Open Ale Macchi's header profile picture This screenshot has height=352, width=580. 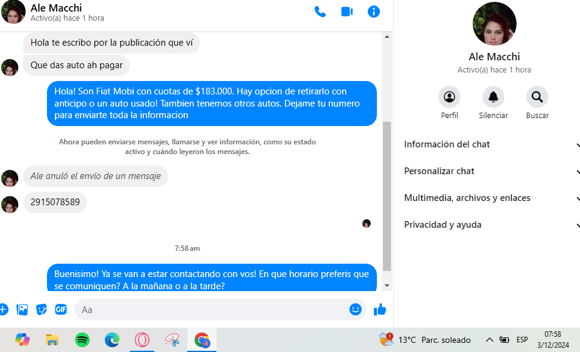[x=13, y=12]
